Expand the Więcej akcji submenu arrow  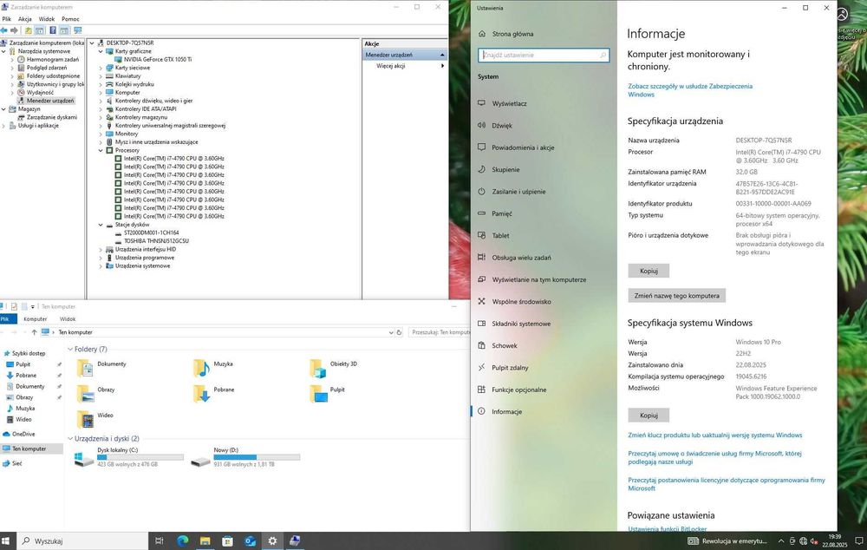(442, 66)
